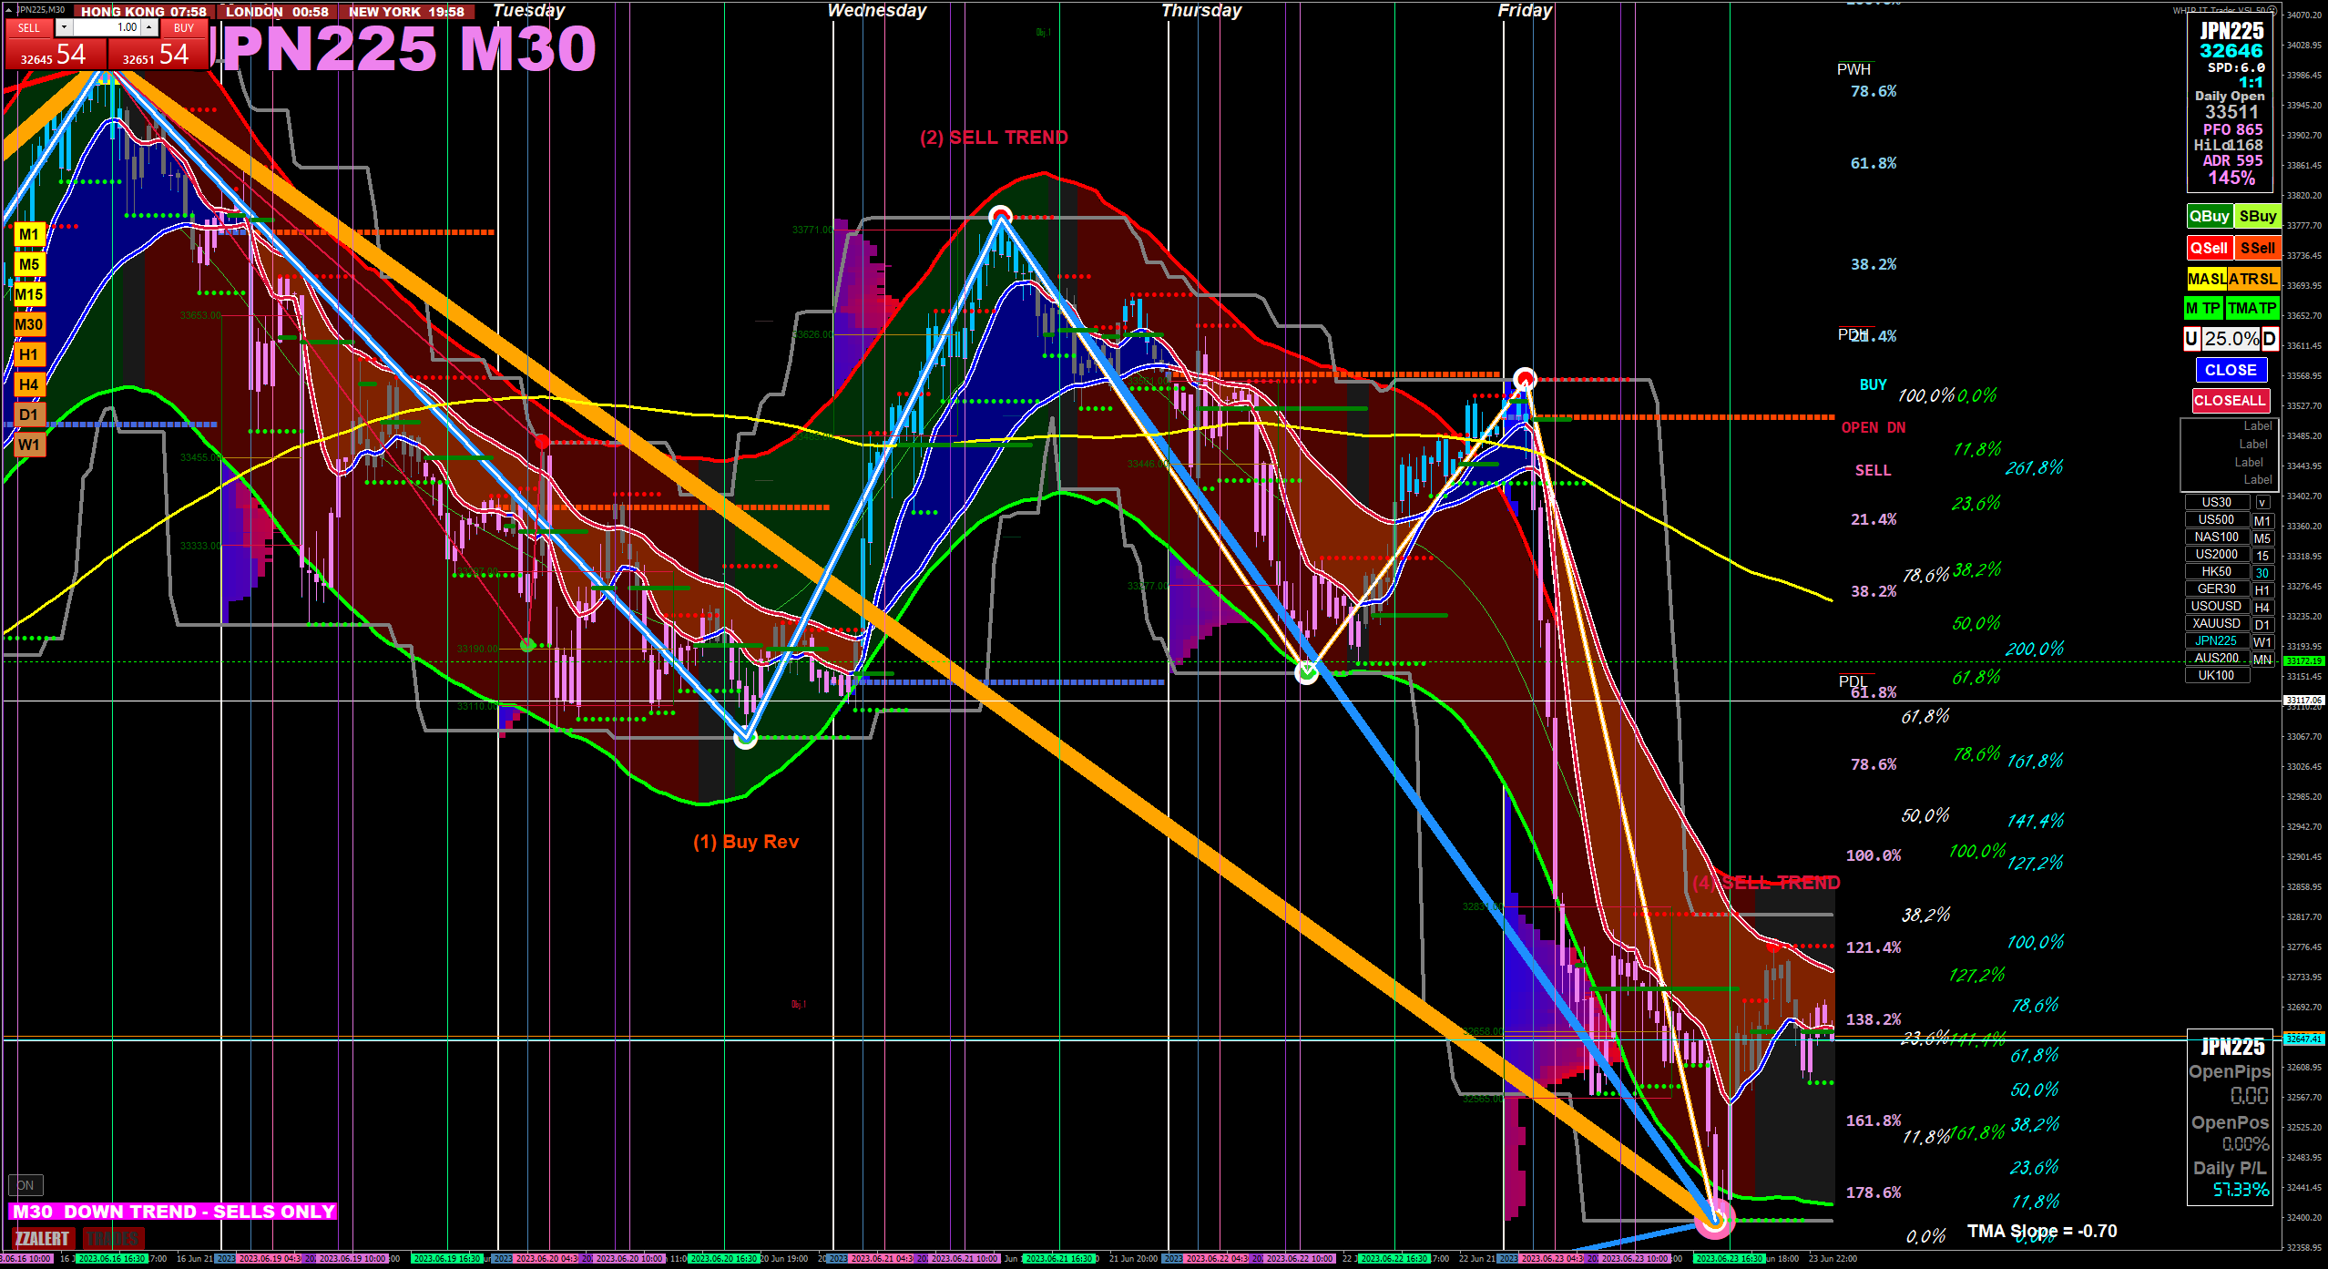Click the D percent-down button
This screenshot has width=2328, height=1269.
(2269, 339)
